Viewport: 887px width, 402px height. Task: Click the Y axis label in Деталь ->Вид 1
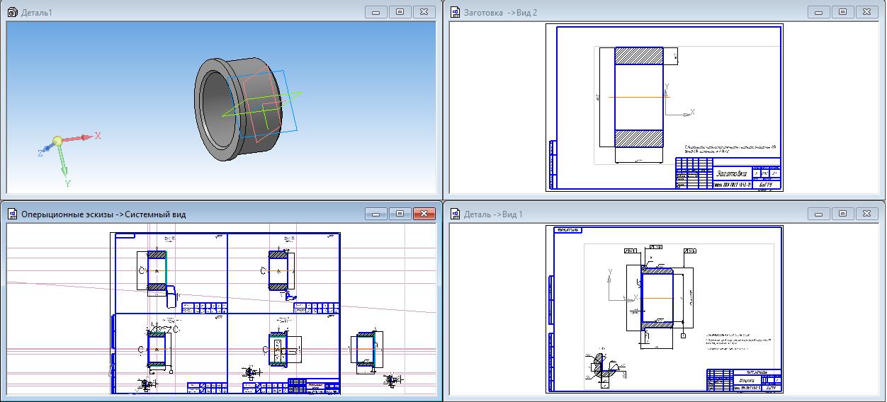(x=609, y=272)
